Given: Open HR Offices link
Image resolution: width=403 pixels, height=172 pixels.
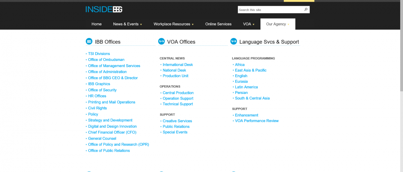Looking at the screenshot, I should pyautogui.click(x=97, y=96).
